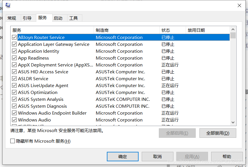Click 正在运行 status of Windows Audio

(170, 120)
